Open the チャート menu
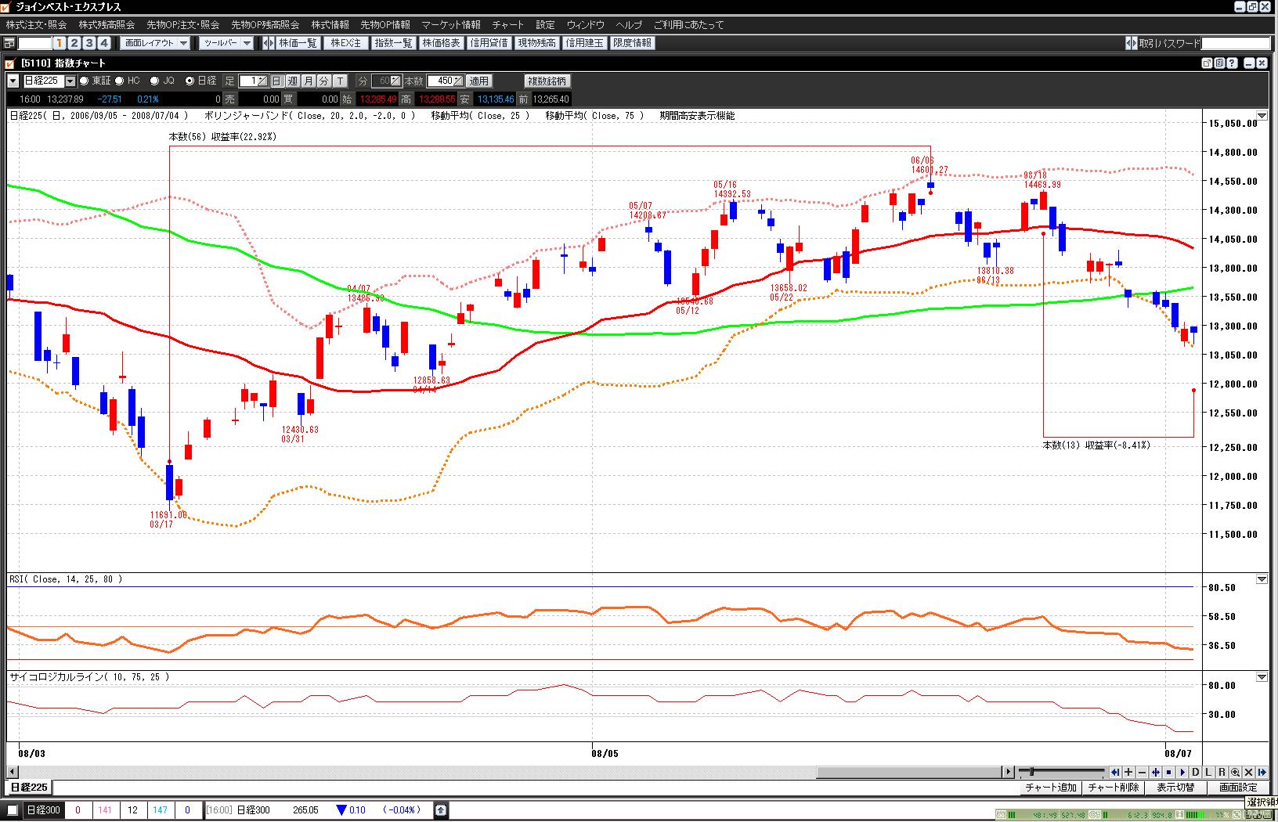This screenshot has height=822, width=1278. (507, 25)
